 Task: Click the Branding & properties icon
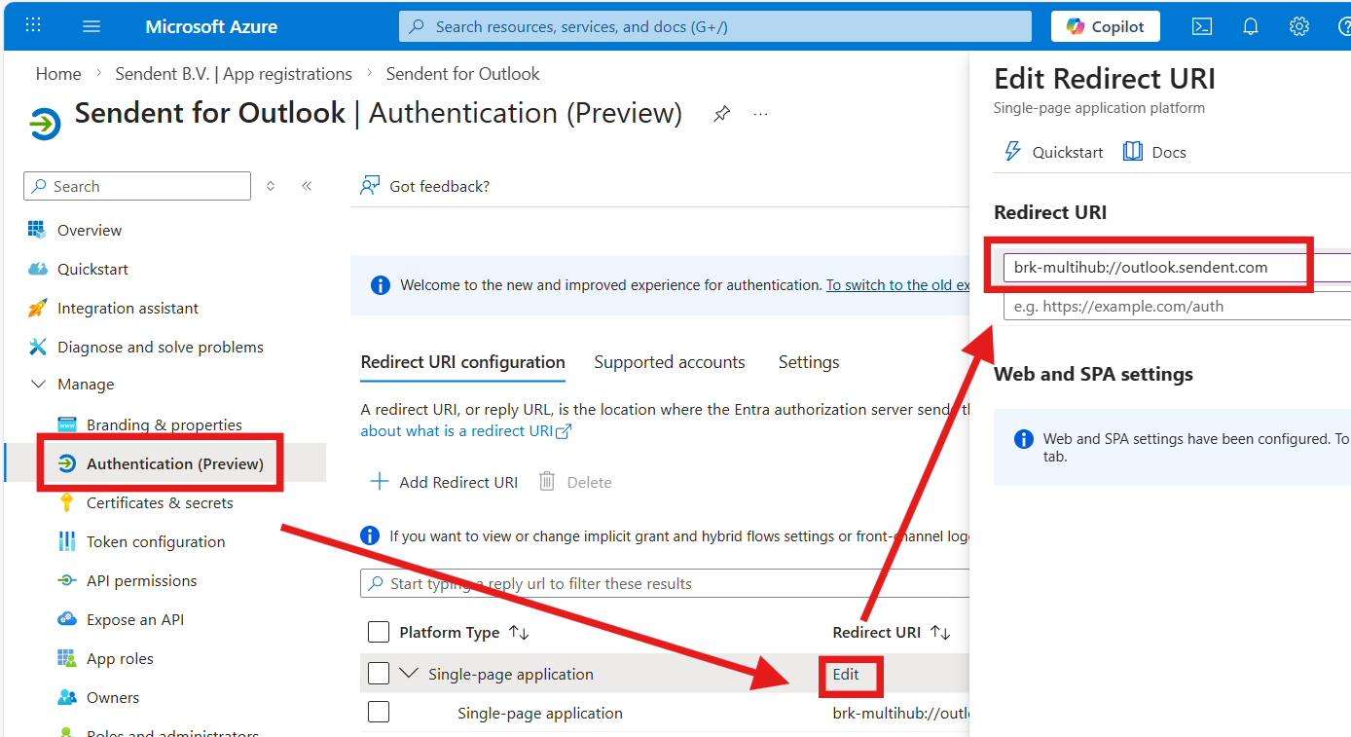(x=67, y=424)
